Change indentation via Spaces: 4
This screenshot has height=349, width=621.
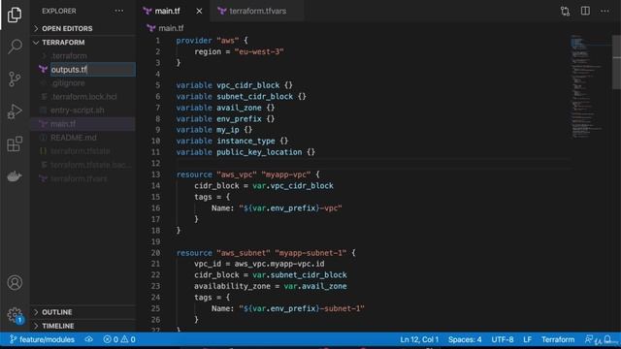point(465,339)
